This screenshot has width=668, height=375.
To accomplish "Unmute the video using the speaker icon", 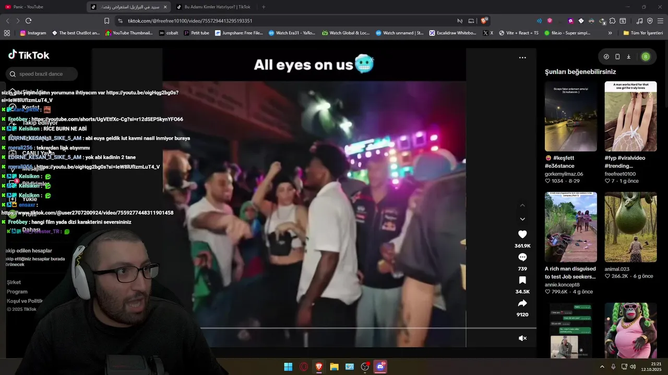I will pyautogui.click(x=522, y=338).
